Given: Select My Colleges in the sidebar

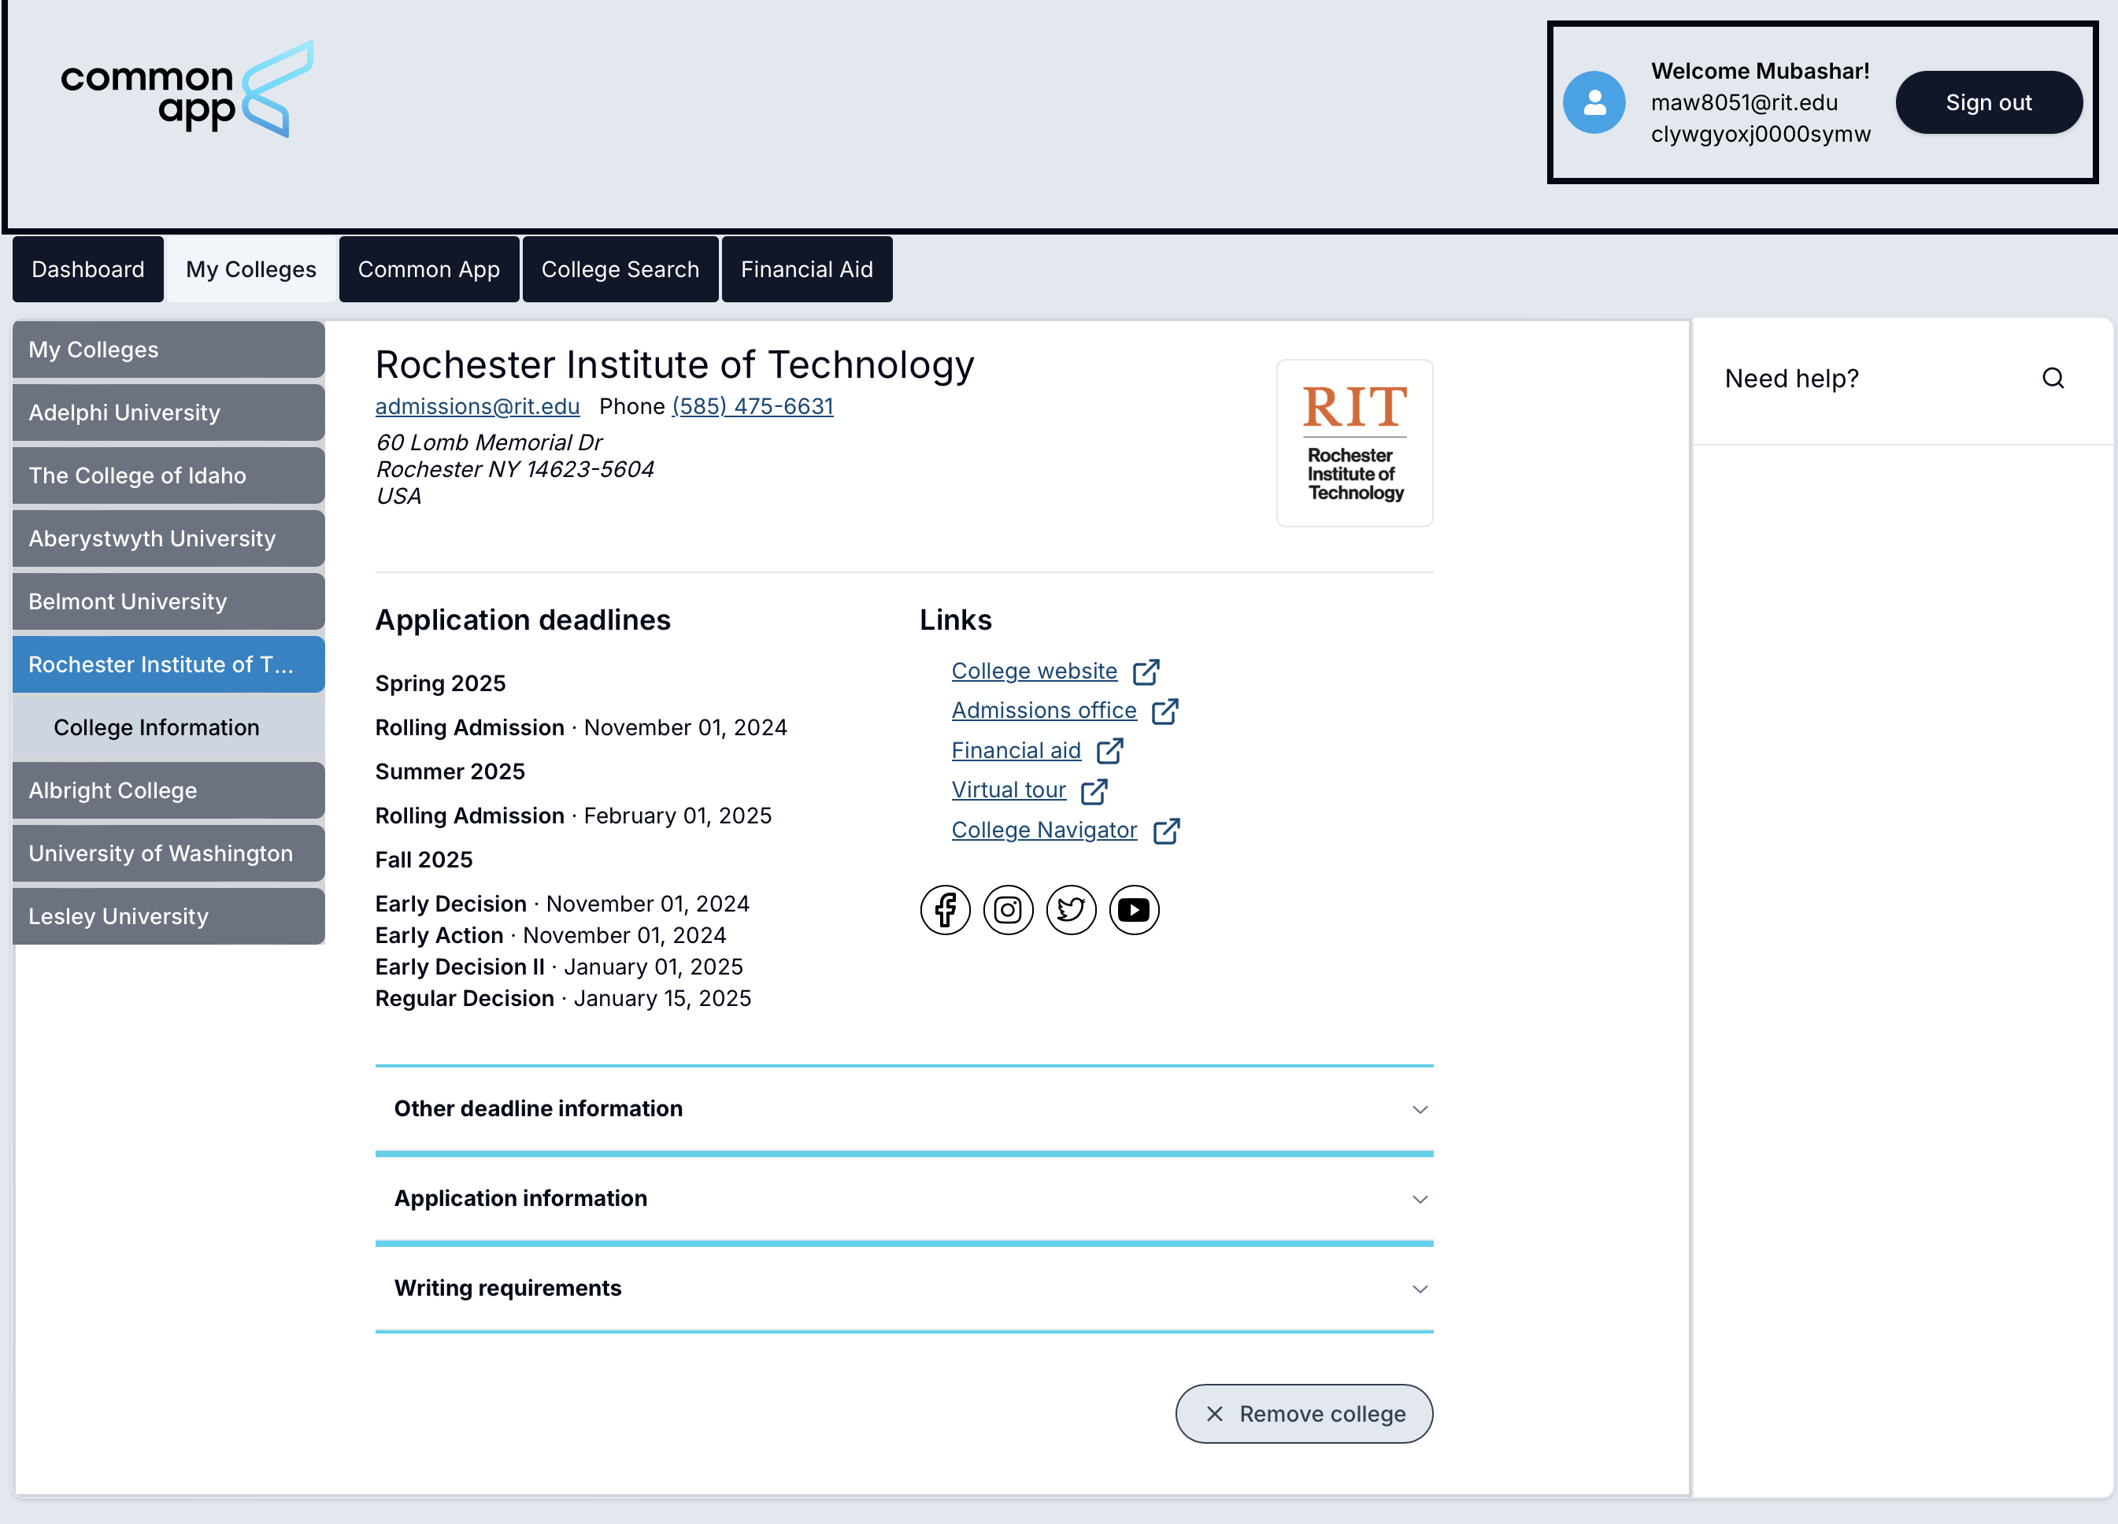Looking at the screenshot, I should tap(168, 350).
